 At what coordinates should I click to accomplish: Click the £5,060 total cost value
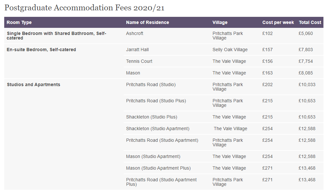[306, 33]
